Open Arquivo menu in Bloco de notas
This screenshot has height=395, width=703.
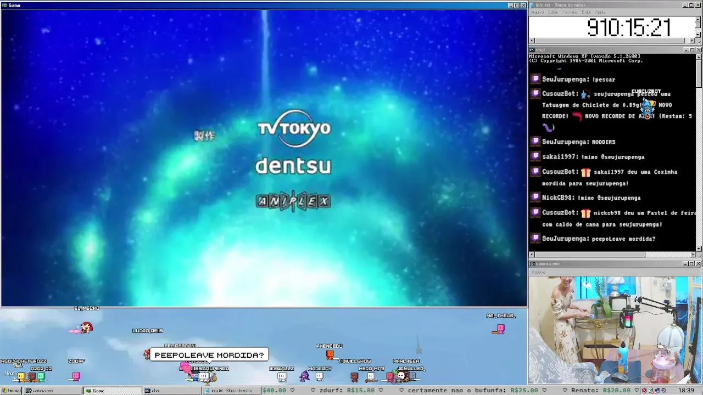[537, 12]
